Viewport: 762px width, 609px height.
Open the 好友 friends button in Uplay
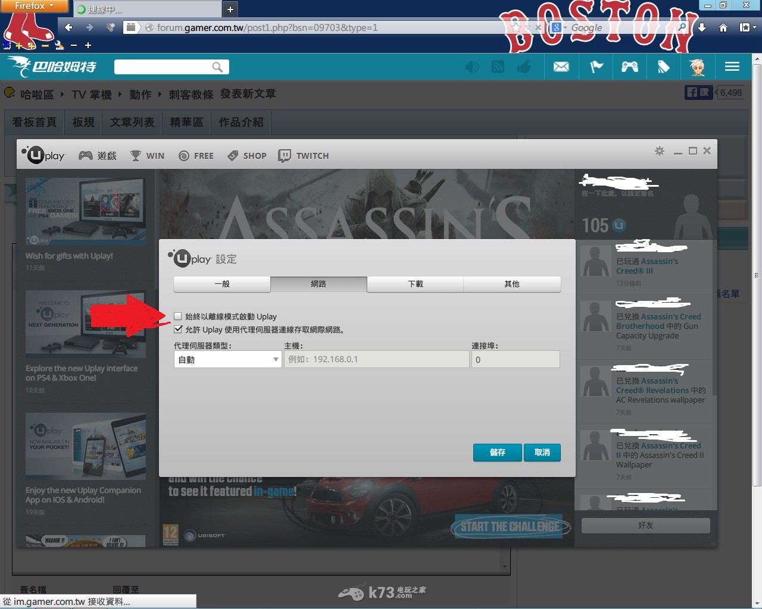pos(646,526)
